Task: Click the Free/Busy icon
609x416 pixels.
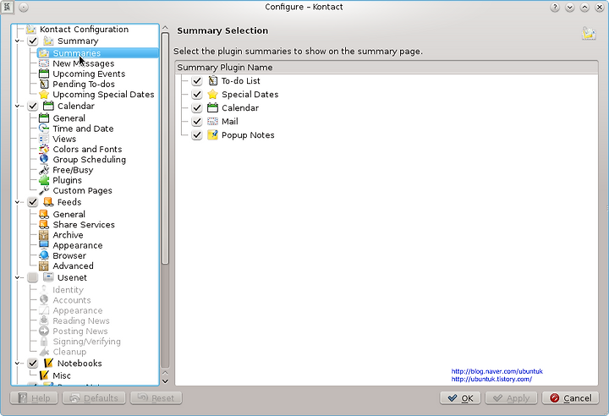Action: point(44,170)
